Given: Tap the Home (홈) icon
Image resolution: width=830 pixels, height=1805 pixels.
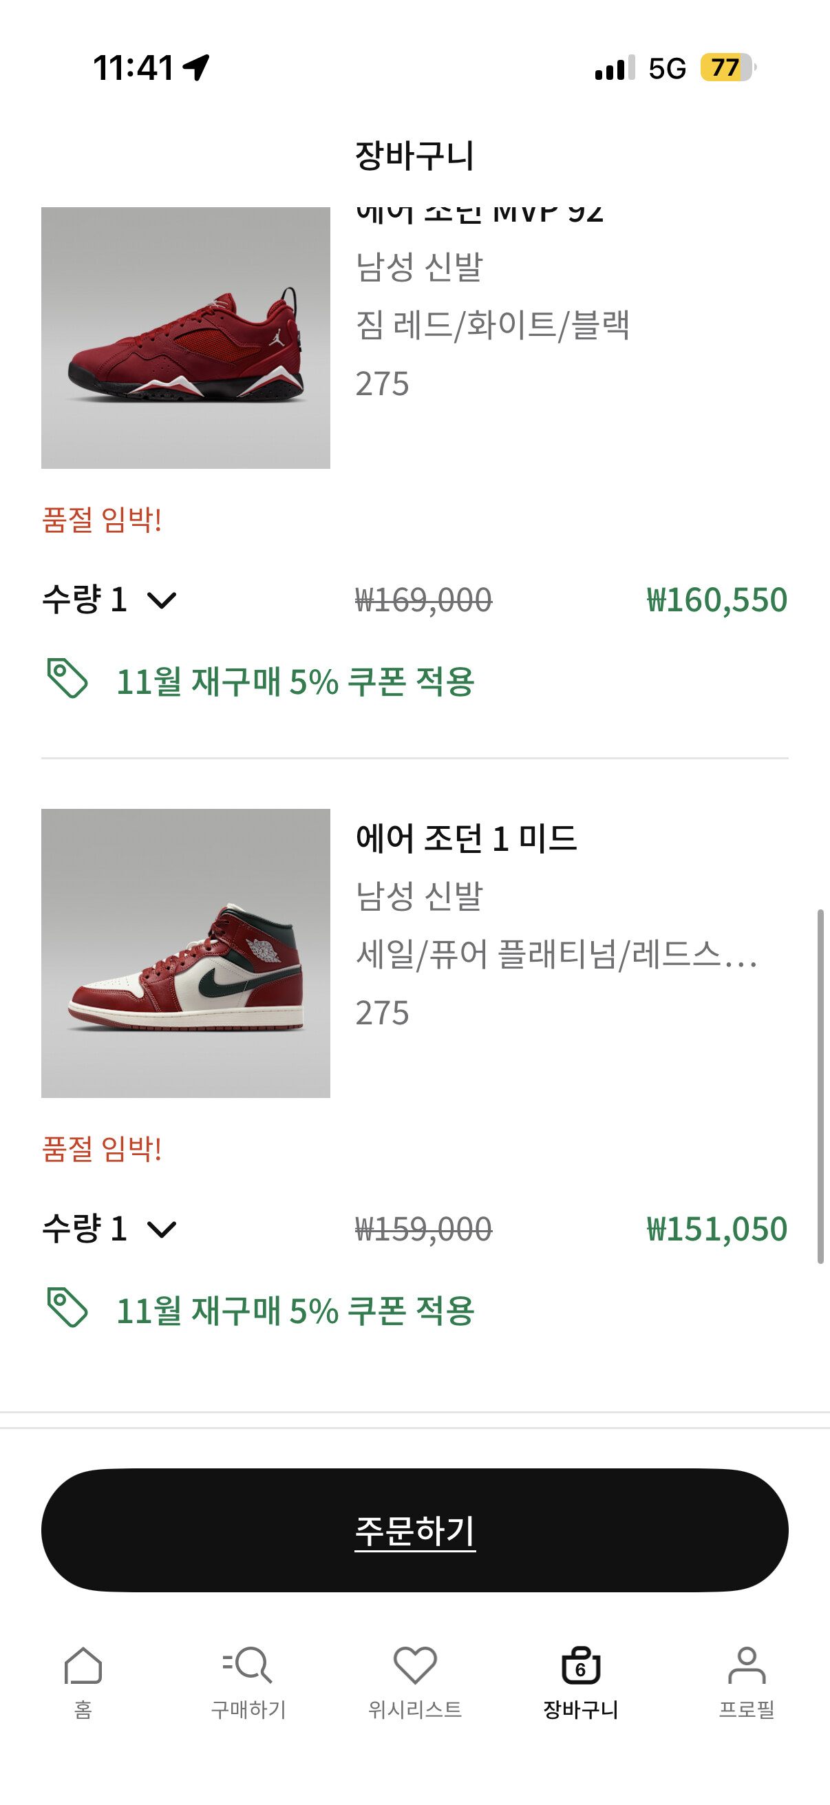Looking at the screenshot, I should tap(83, 1667).
